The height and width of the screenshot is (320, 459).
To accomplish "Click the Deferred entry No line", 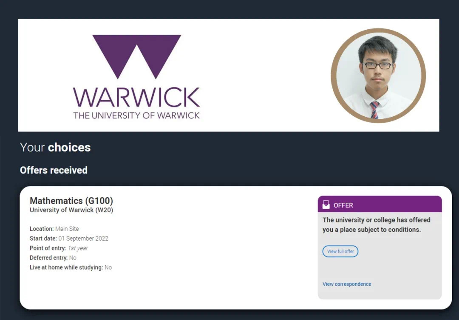I will pos(53,258).
